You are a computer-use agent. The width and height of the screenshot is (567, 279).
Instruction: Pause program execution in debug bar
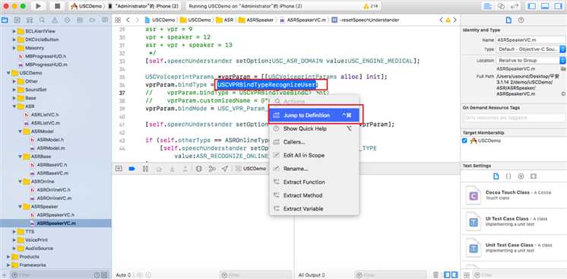145,169
